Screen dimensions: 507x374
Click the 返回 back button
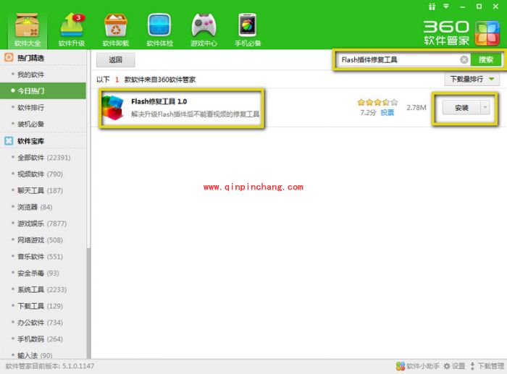[116, 60]
